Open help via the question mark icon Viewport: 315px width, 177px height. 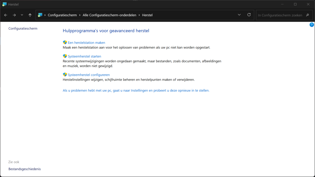311,25
